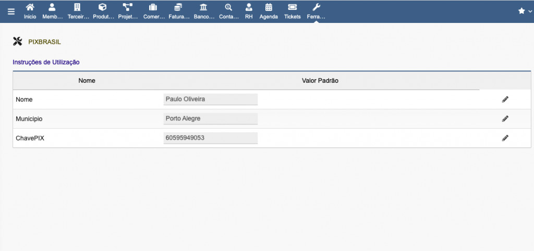Open the Faturação coins icon
Screen dimensions: 534x251
(178, 8)
